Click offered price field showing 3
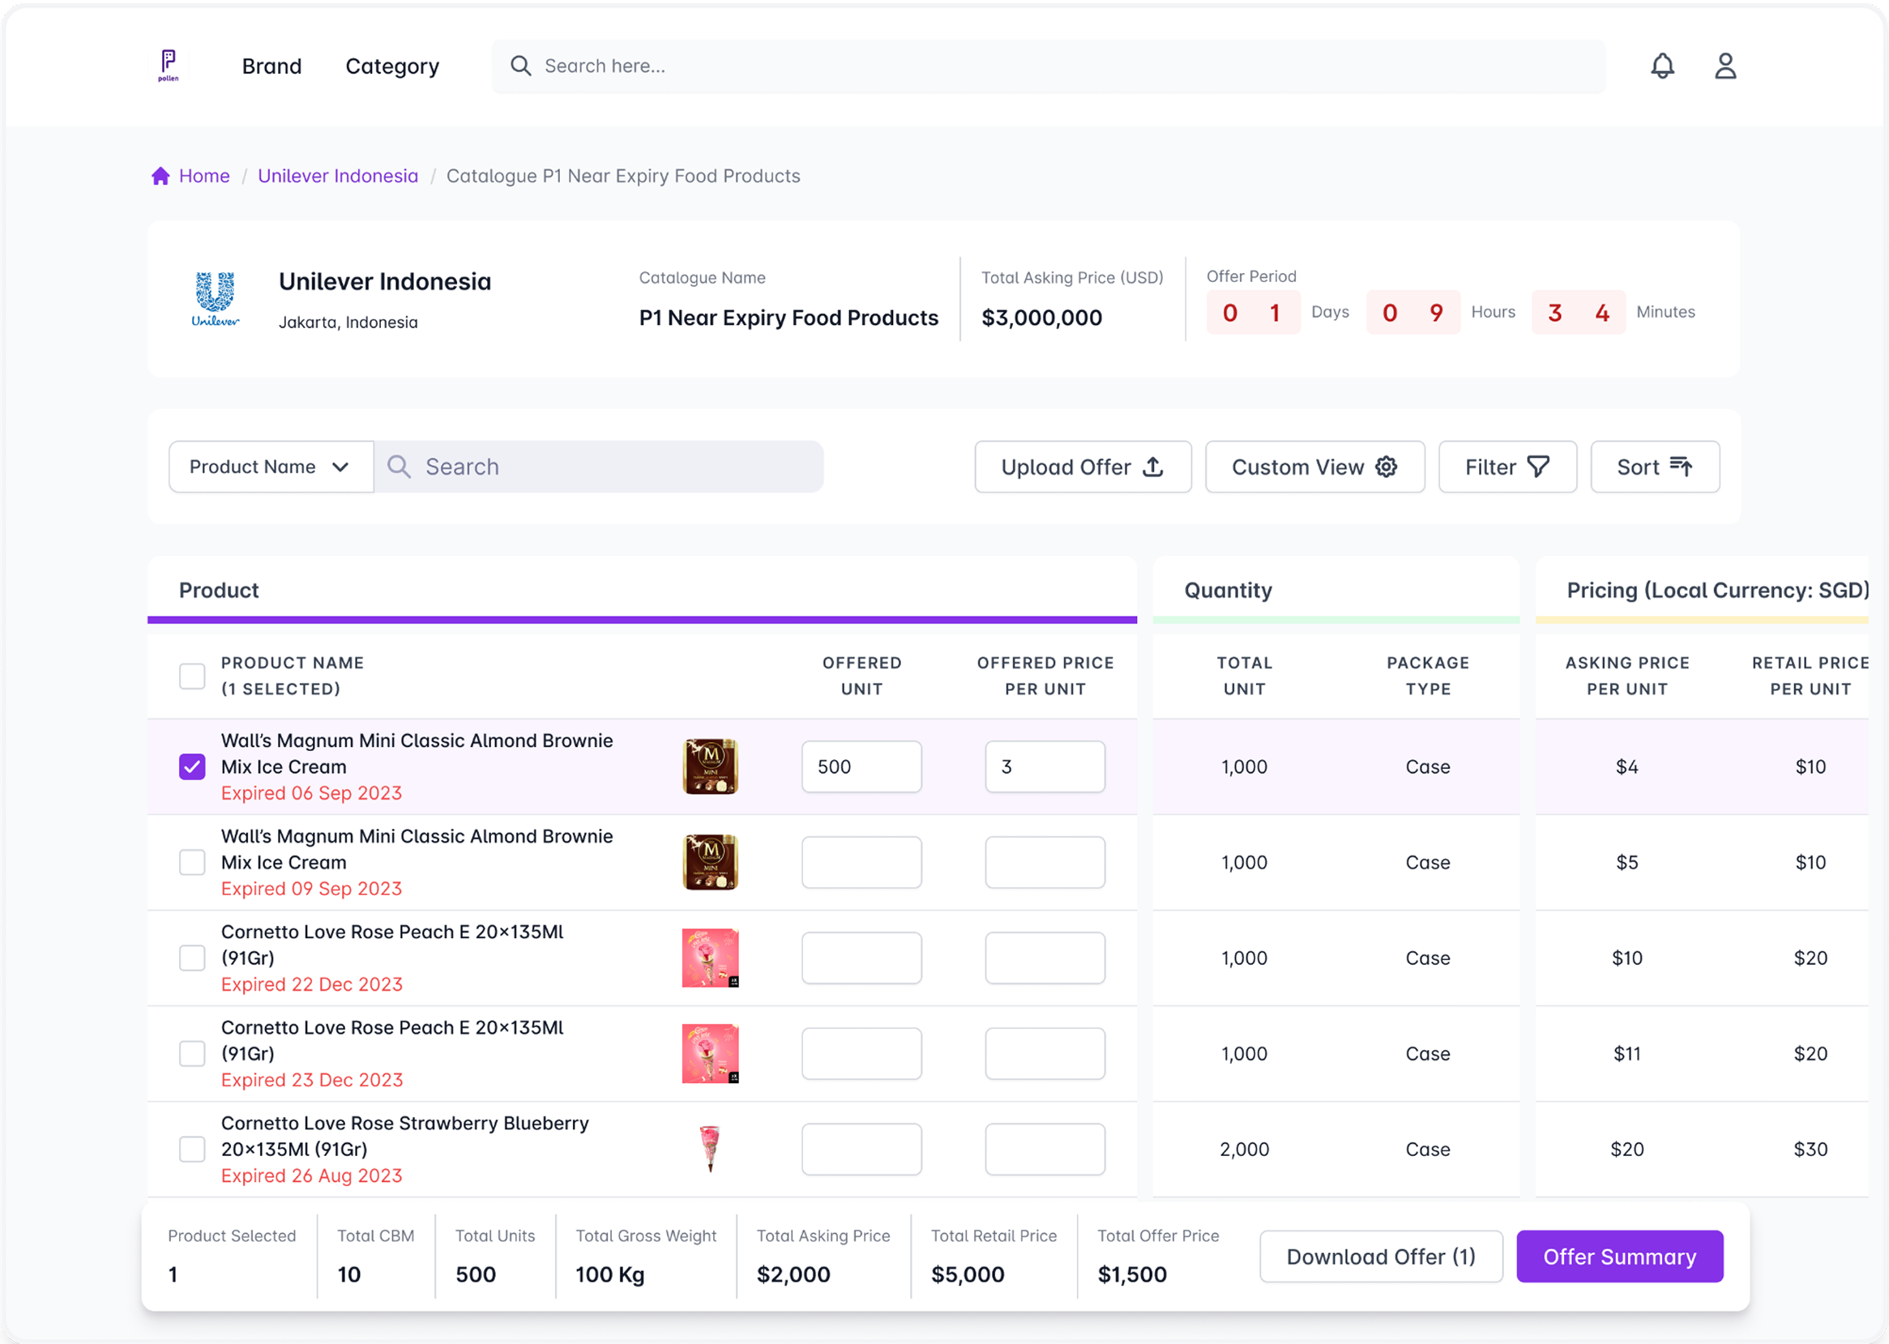The image size is (1889, 1344). (1045, 766)
